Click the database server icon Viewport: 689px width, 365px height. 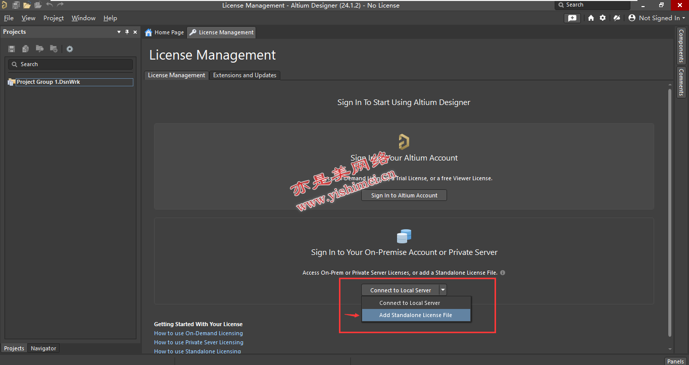click(404, 236)
